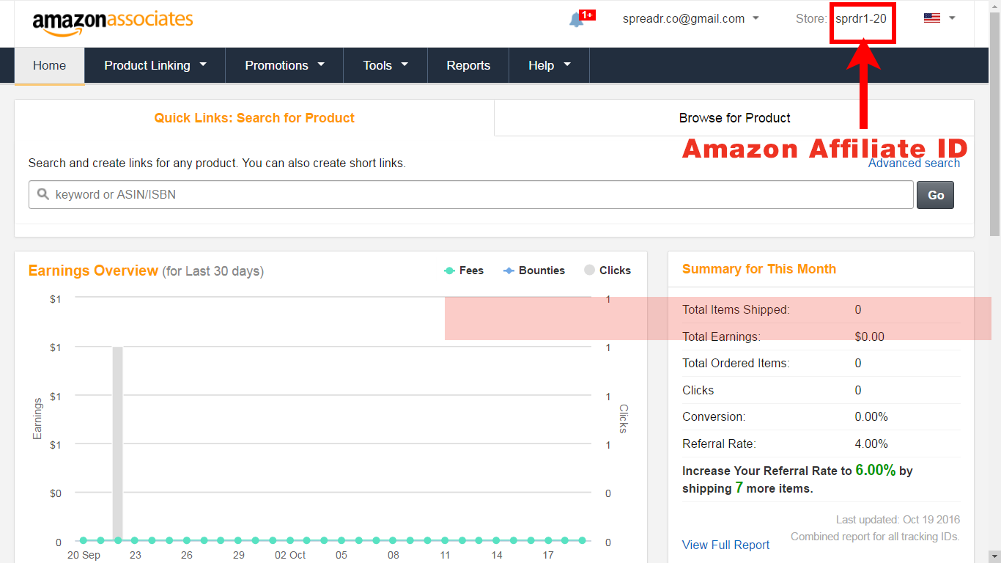This screenshot has height=563, width=1001.
Task: Open View Full Report link
Action: click(x=725, y=545)
